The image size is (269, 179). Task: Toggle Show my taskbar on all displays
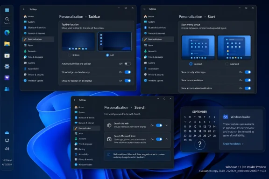point(127,81)
